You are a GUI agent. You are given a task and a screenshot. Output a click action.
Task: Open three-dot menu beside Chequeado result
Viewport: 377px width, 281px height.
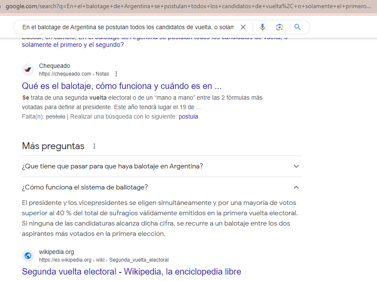tap(116, 74)
